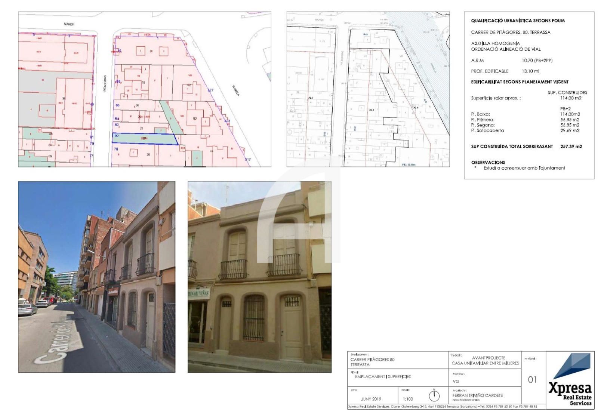Click the white front door in the facade photo
The image size is (598, 419).
[292, 327]
